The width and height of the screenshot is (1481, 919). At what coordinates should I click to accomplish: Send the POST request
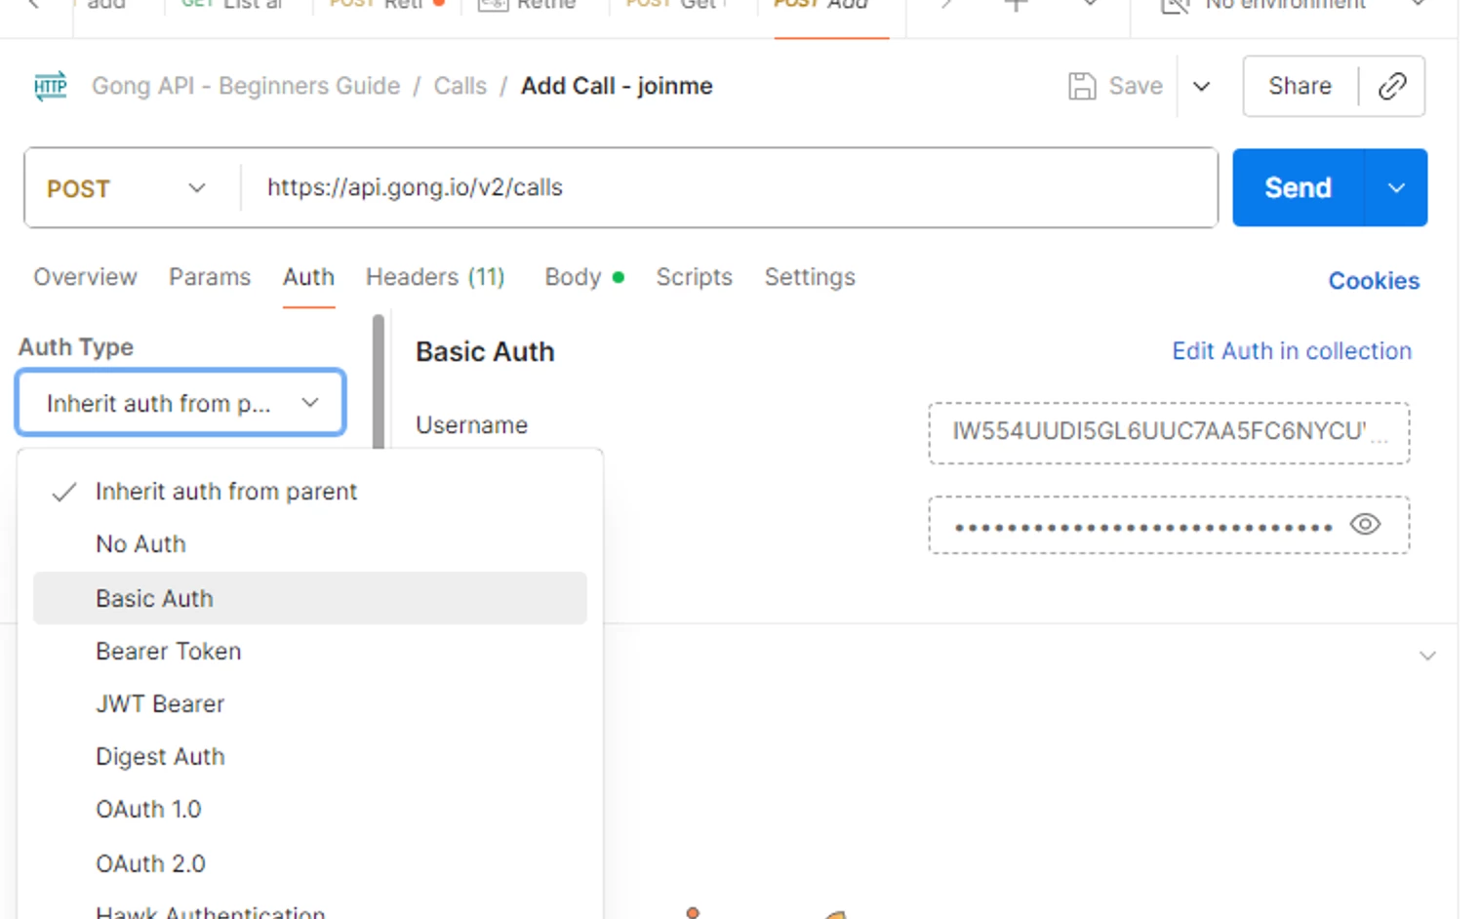pos(1298,187)
